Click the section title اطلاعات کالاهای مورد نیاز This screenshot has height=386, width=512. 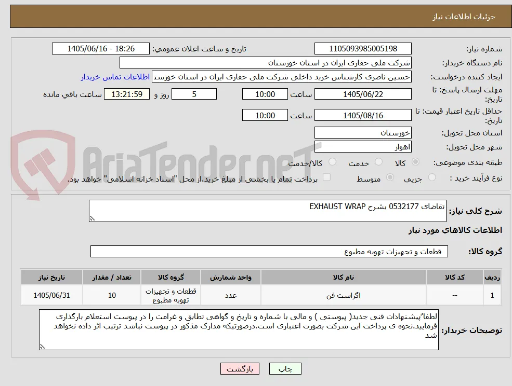(x=455, y=230)
